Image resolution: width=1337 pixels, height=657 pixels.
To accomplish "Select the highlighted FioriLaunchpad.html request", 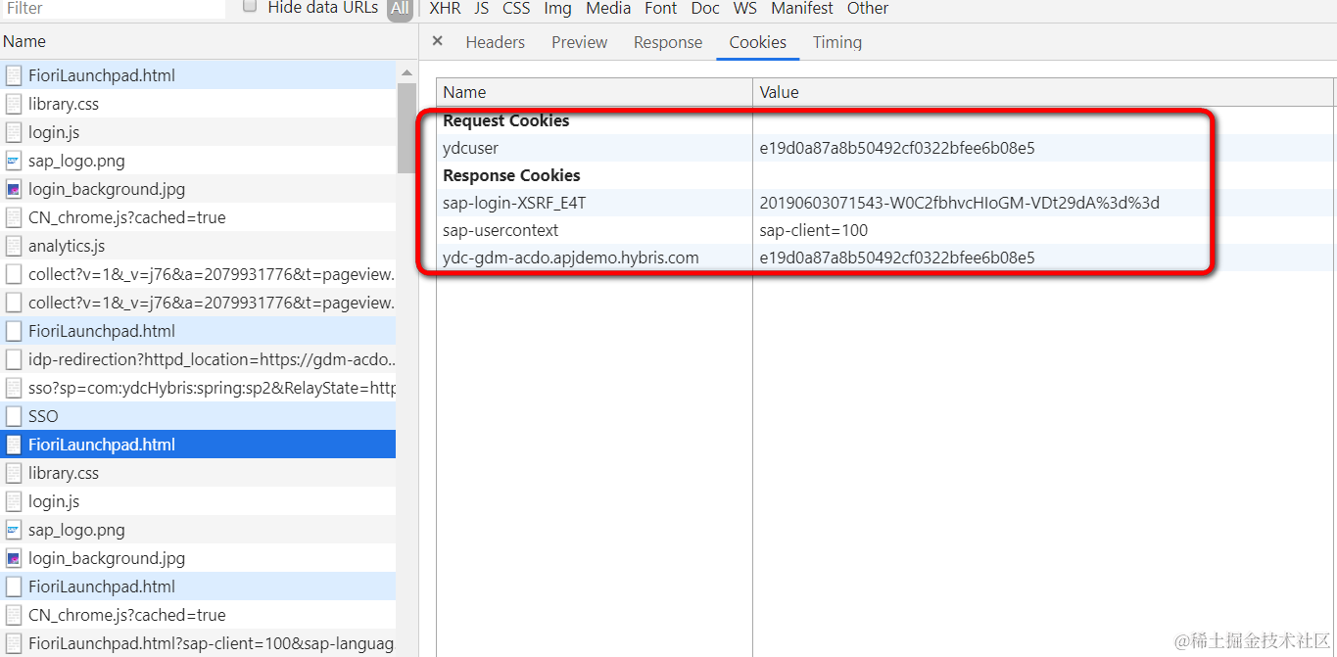I will point(198,445).
